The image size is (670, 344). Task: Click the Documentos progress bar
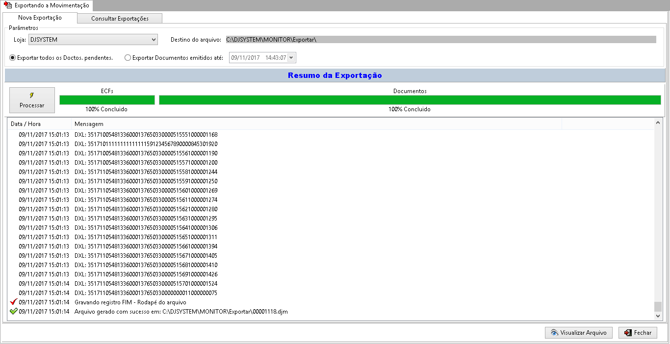pyautogui.click(x=410, y=100)
